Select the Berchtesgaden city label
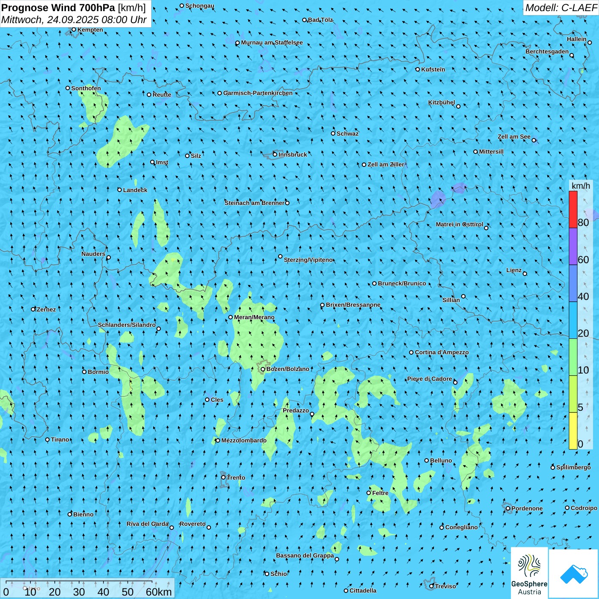Screen dimensions: 599x599 [x=547, y=51]
